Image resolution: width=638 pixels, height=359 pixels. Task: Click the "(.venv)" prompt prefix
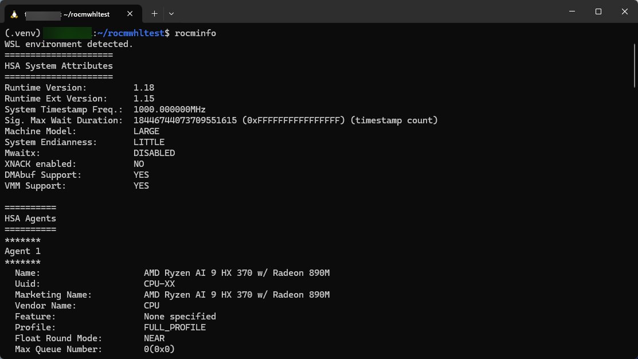point(23,33)
